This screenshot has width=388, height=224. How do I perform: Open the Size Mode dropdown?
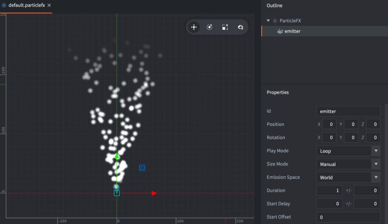click(348, 164)
